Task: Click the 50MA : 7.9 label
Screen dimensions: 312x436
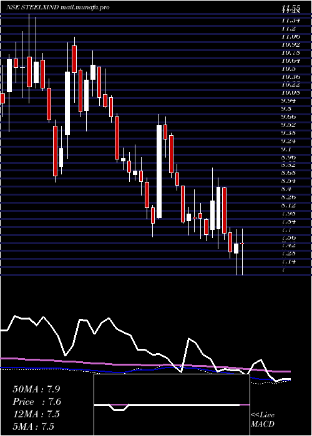Action: coord(36,389)
